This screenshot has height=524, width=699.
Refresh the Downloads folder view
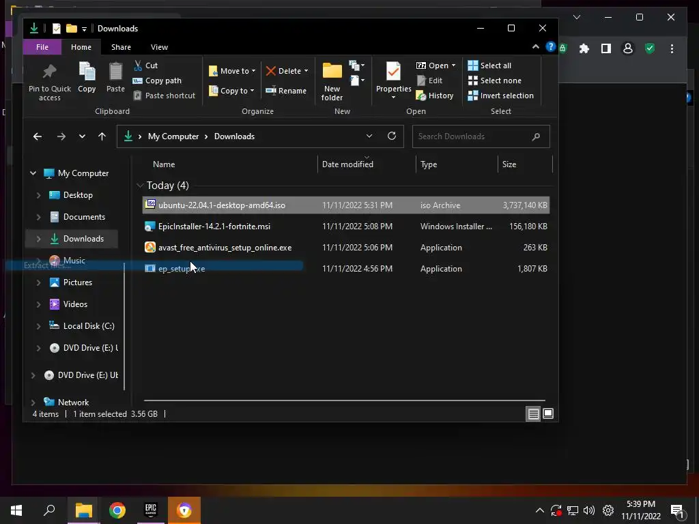(x=392, y=136)
